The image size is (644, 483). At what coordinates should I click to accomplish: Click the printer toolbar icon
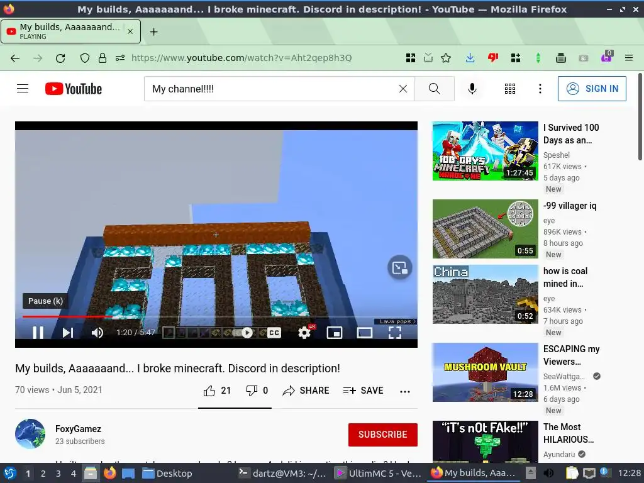click(x=560, y=58)
